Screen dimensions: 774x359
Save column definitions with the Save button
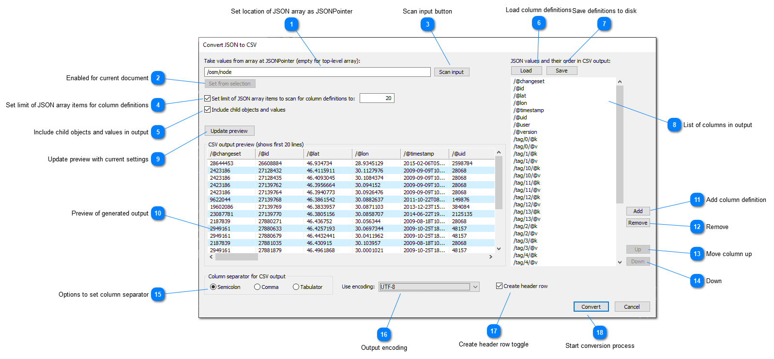click(562, 71)
